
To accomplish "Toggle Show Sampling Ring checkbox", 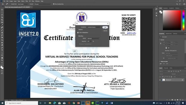I will coord(53,4).
